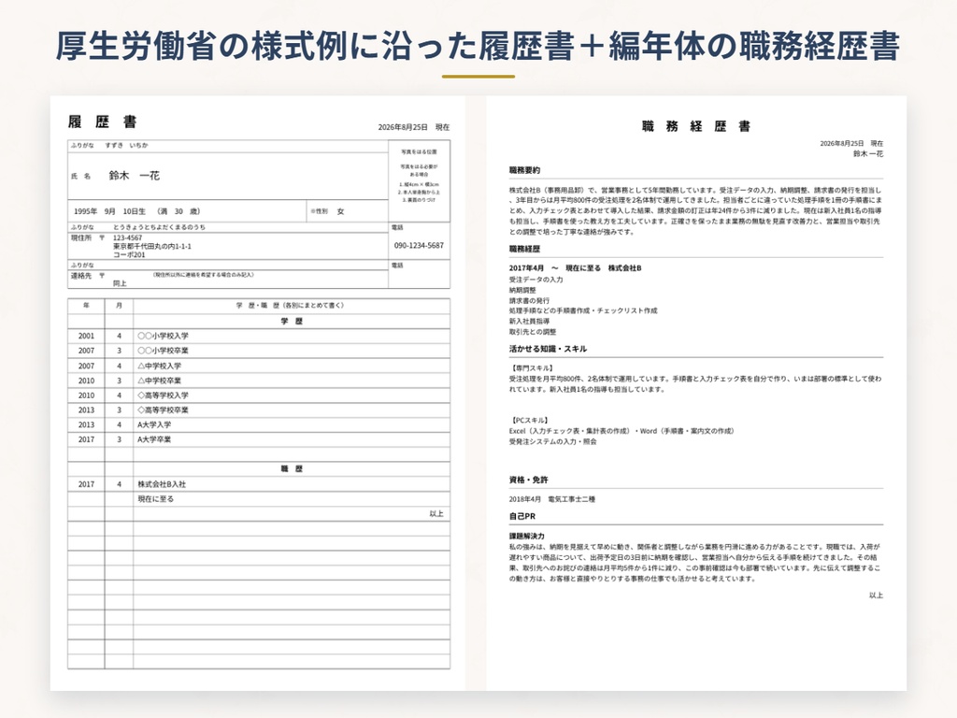Click the headline 厚生労働省の様式例に沿った履歴書＋編年体の職務経歴書
Screen dimensions: 957x718
[x=478, y=46]
